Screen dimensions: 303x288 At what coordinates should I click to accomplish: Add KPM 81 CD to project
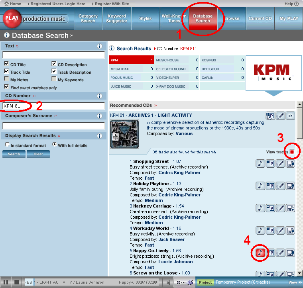(x=270, y=116)
